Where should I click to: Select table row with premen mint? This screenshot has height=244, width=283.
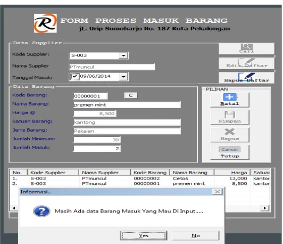tap(140, 183)
